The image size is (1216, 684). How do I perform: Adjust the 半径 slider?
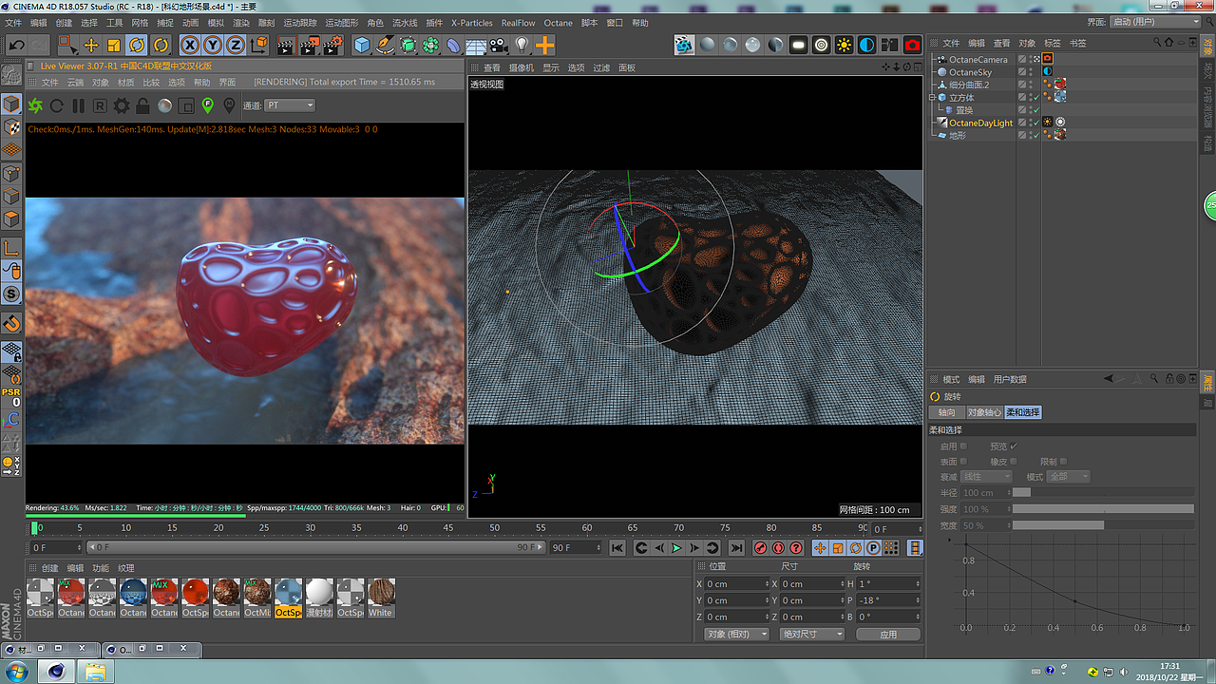pos(1103,492)
